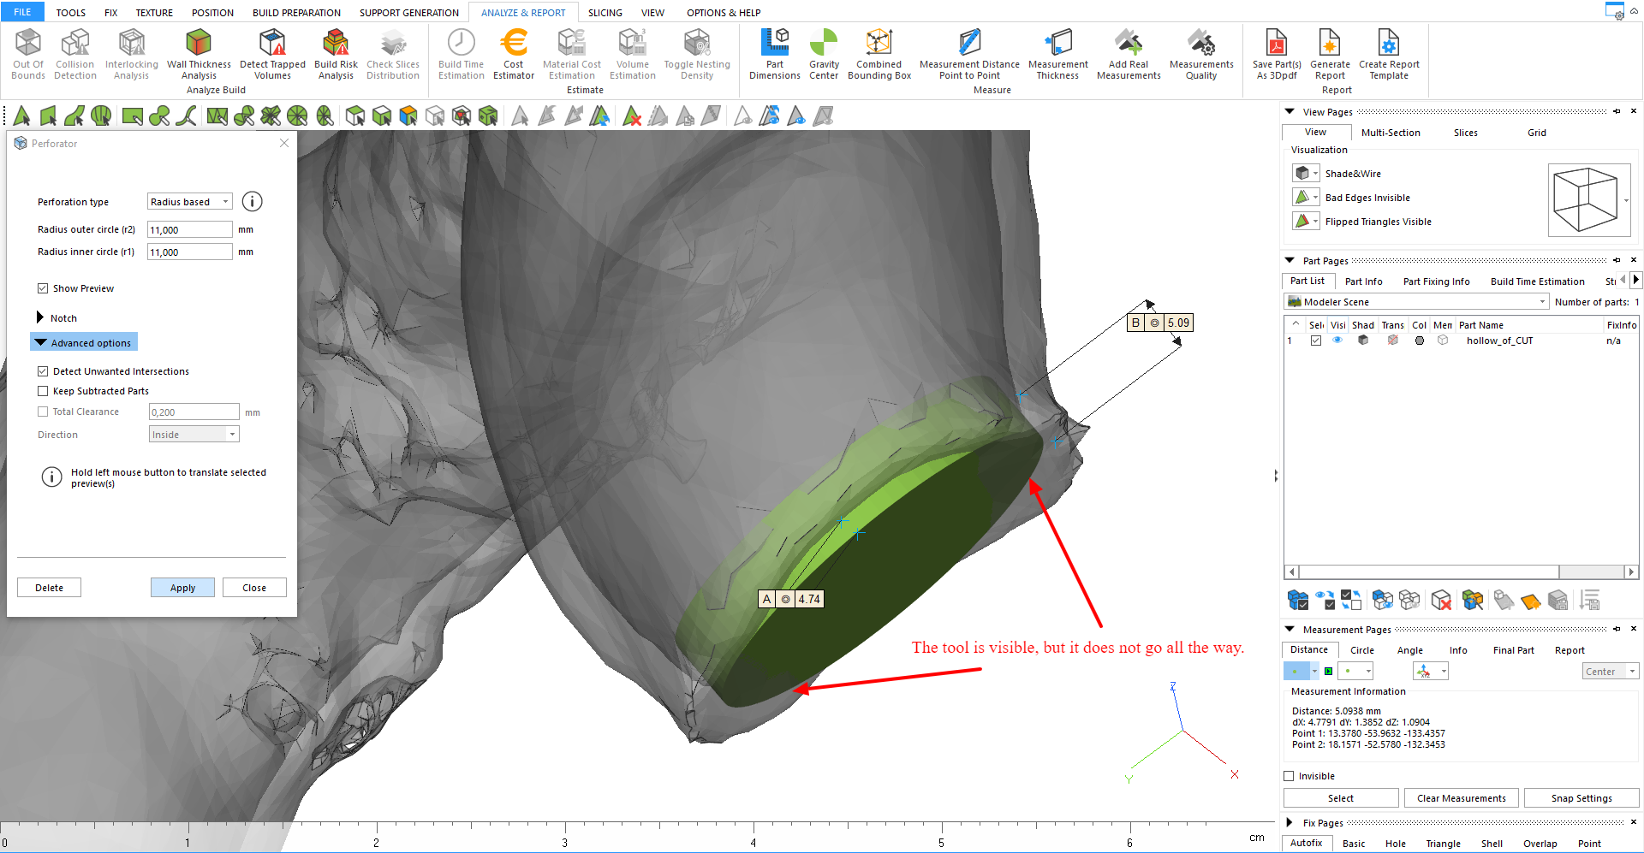Click the delete marked triangles icon
Viewport: 1644px width, 853px height.
(632, 116)
